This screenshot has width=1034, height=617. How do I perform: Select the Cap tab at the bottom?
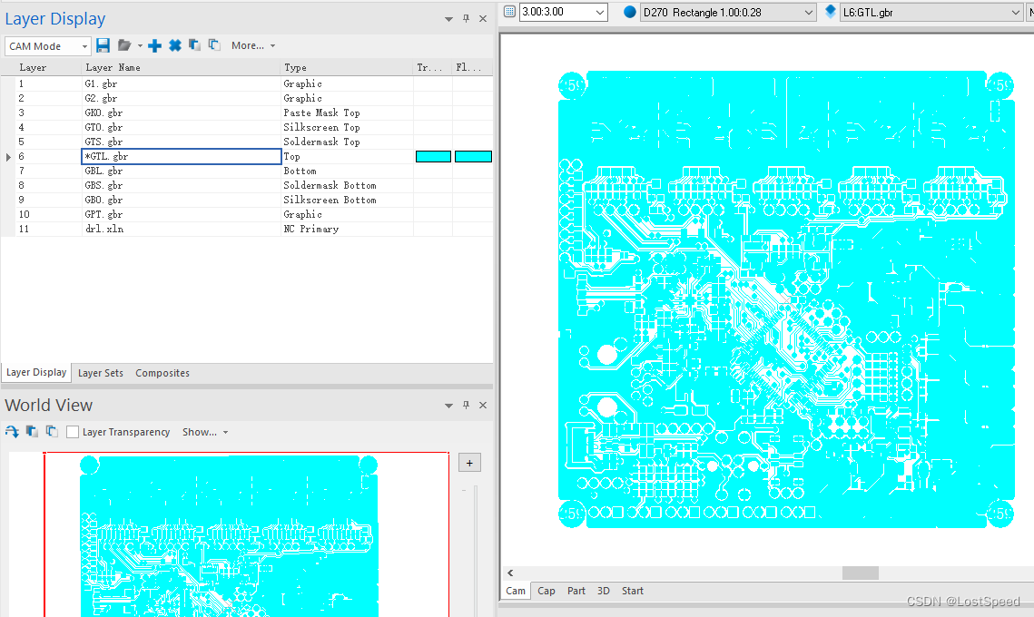click(x=546, y=591)
